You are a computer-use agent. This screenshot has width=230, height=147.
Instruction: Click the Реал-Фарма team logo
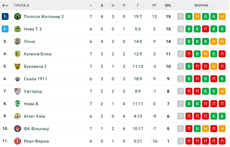point(18,141)
